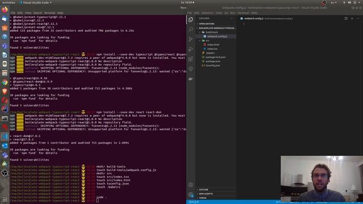The image size is (363, 204).
Task: Close the webpack.config.js editor tab
Action: (352, 18)
